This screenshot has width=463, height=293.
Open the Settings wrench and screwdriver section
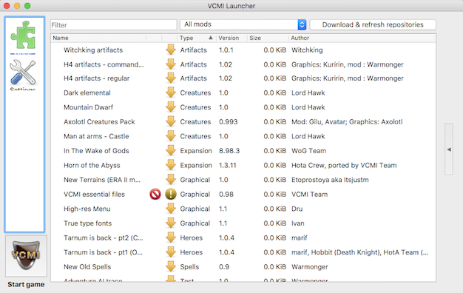[x=23, y=73]
